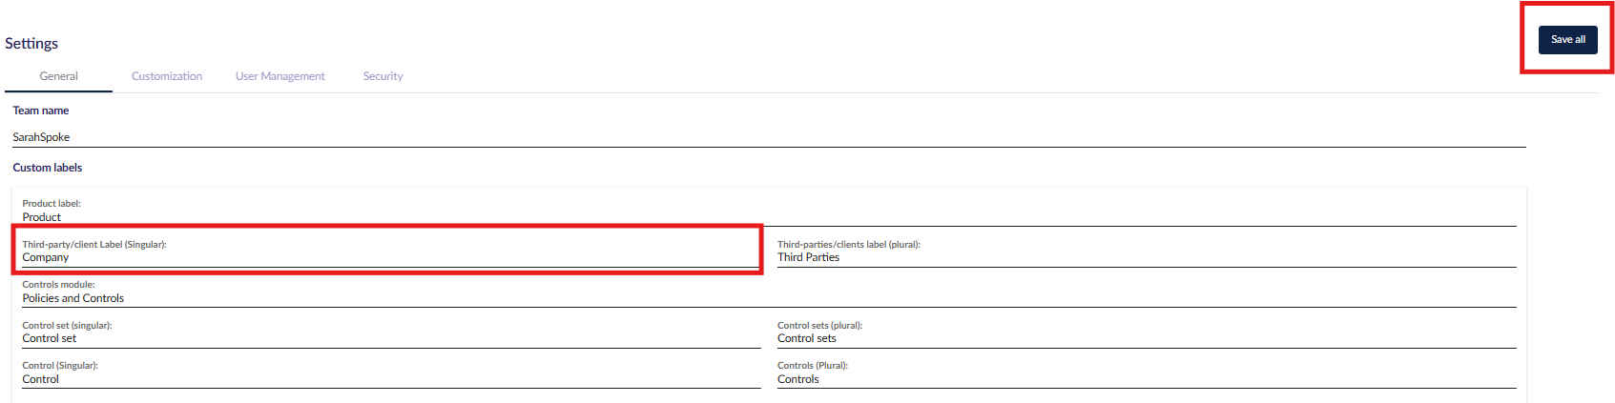Edit the plural Controls value field
Screen dimensions: 1615x403
click(x=1147, y=379)
